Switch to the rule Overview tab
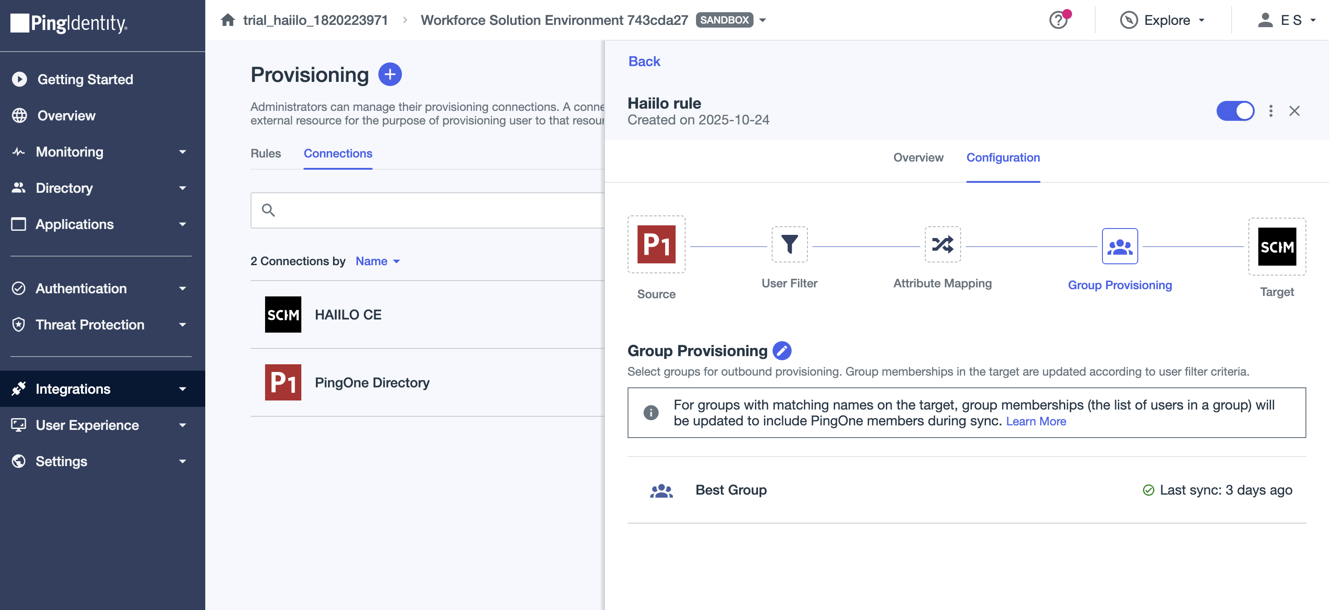Image resolution: width=1329 pixels, height=610 pixels. [918, 157]
